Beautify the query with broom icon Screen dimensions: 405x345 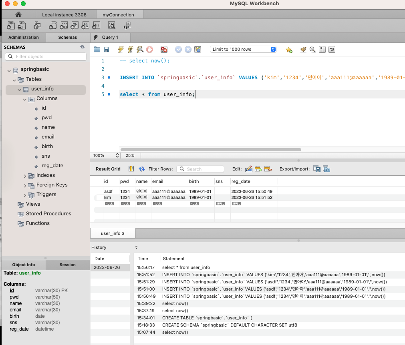[x=303, y=49]
